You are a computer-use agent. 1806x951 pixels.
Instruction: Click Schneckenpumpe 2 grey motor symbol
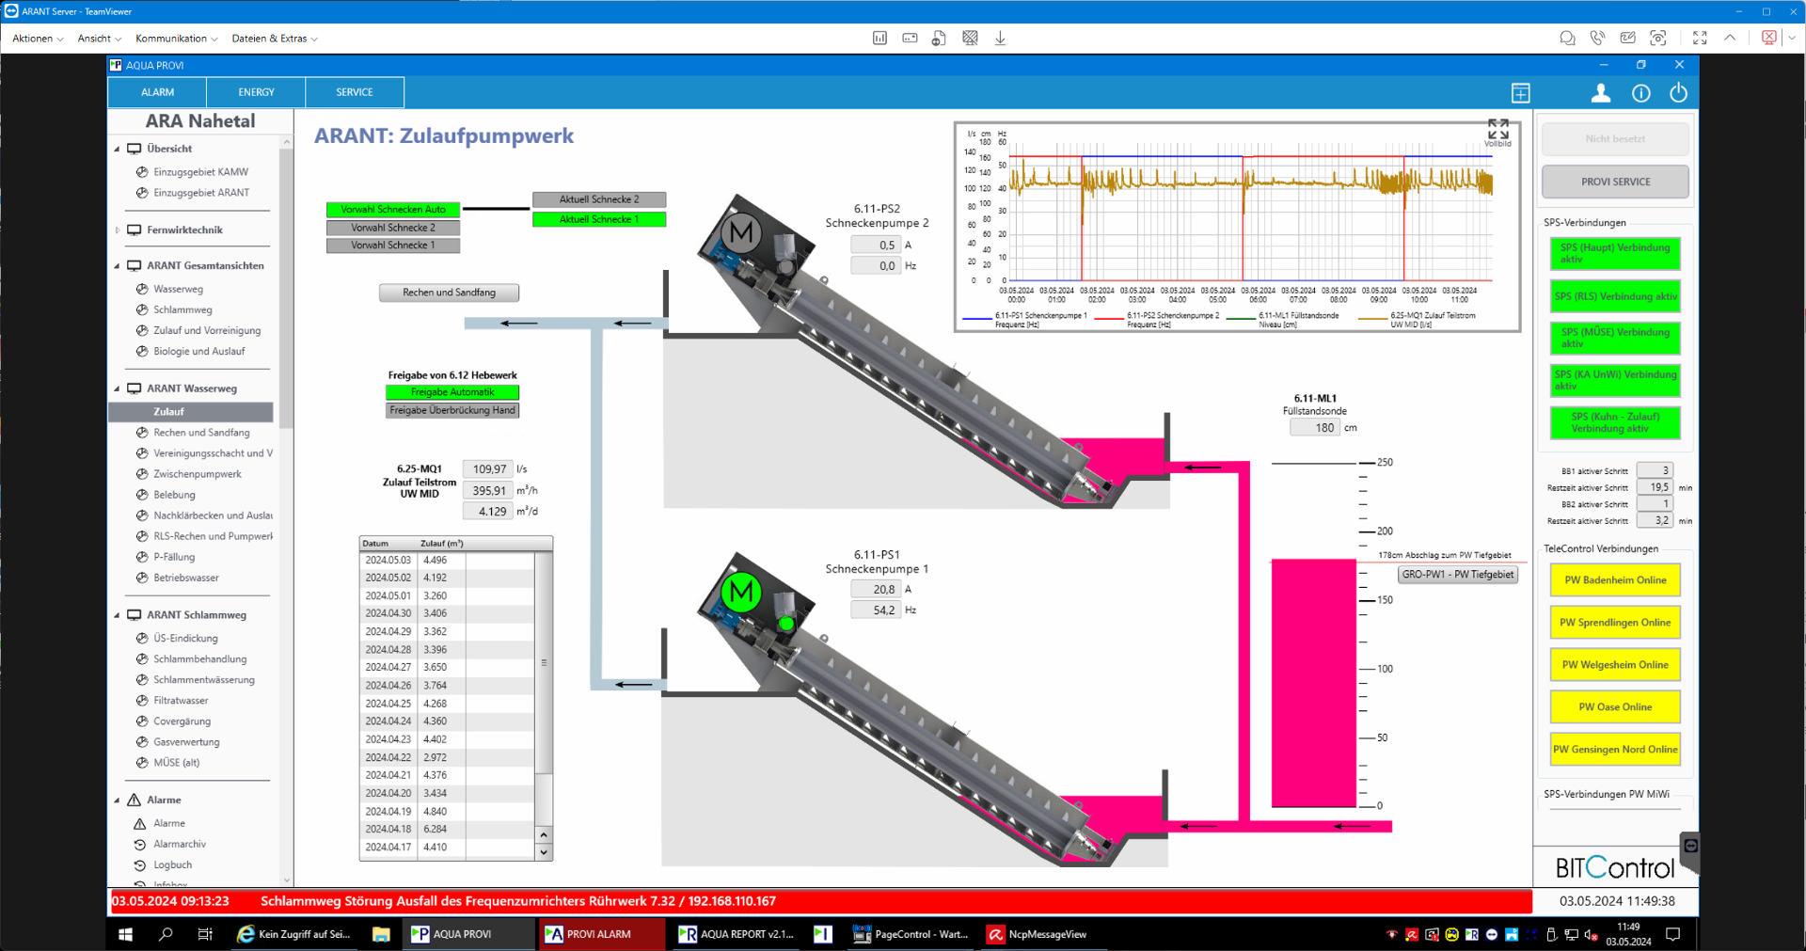coord(741,231)
